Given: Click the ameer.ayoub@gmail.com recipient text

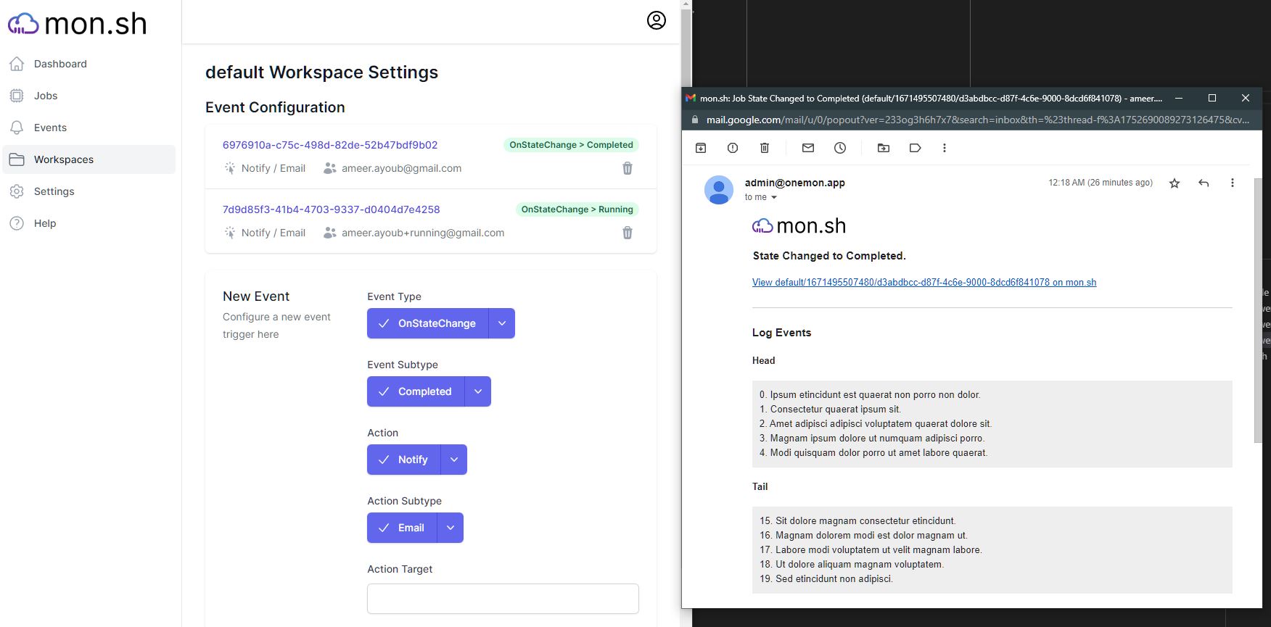Looking at the screenshot, I should [x=401, y=168].
